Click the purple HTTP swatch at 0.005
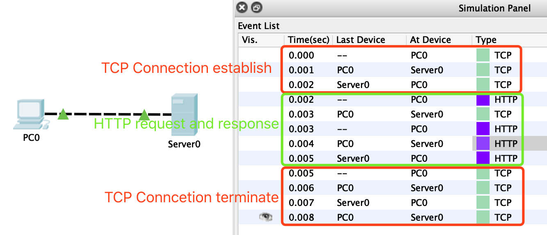The width and height of the screenshot is (547, 235). (x=483, y=158)
